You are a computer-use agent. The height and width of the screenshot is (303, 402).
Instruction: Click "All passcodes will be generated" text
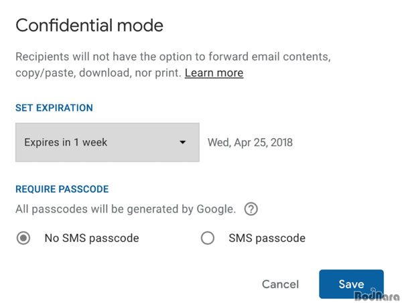click(105, 209)
